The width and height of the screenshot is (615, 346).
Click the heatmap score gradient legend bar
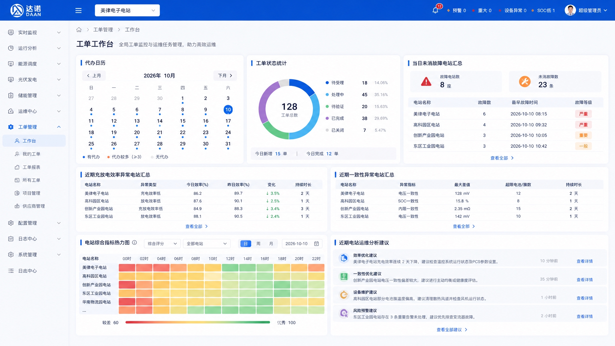pyautogui.click(x=198, y=322)
